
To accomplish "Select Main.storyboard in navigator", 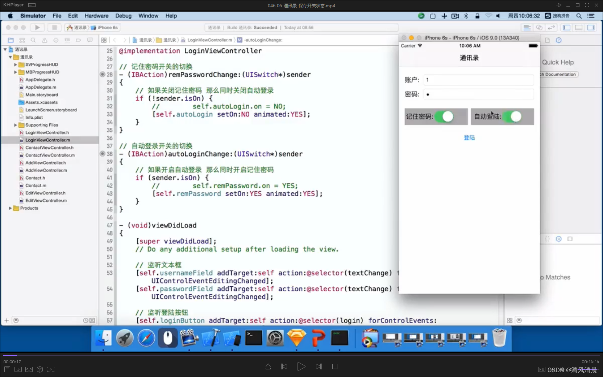I will (41, 95).
